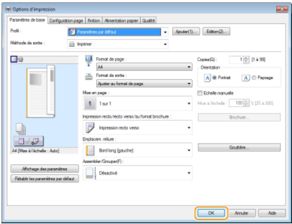Open the Format de sortie dropdown
This screenshot has height=224, width=292.
[144, 84]
